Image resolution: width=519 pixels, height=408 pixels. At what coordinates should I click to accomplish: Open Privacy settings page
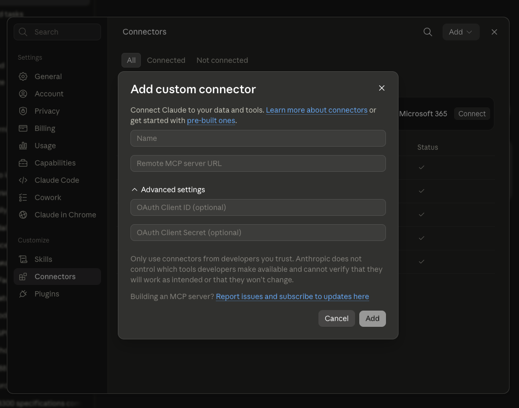click(x=57, y=111)
